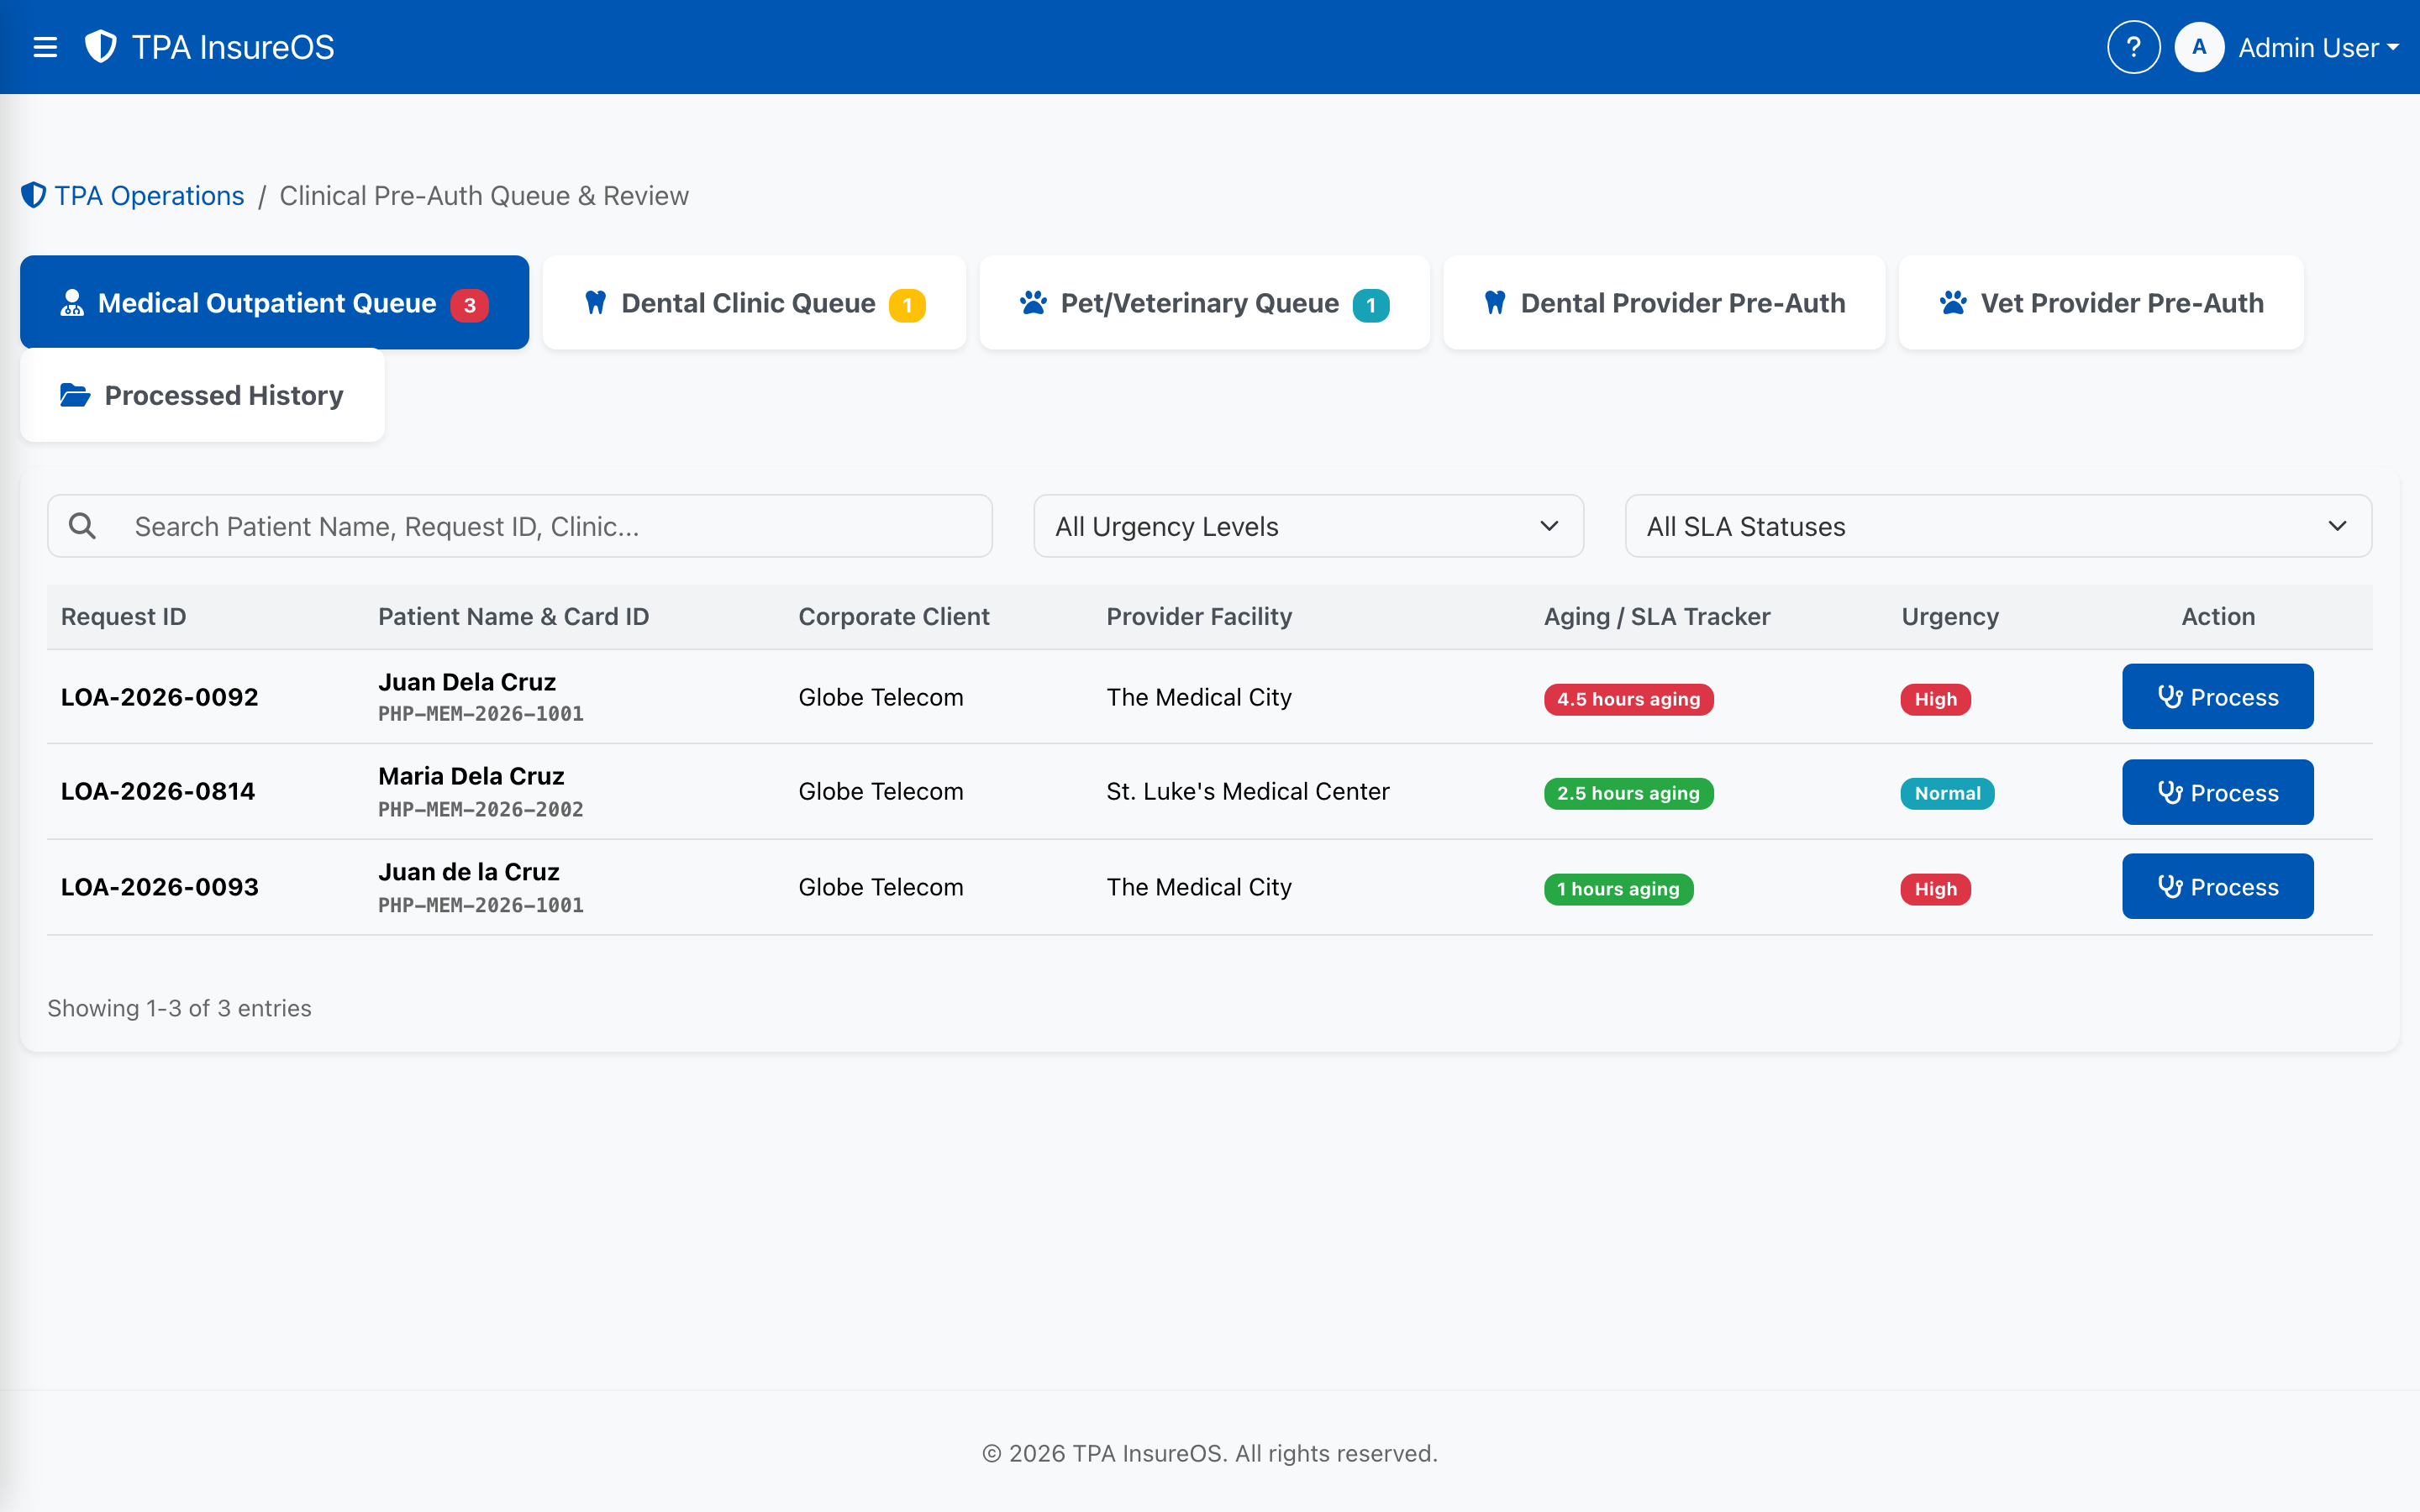Open the All SLA Statuses dropdown
2420x1512 pixels.
tap(1998, 526)
